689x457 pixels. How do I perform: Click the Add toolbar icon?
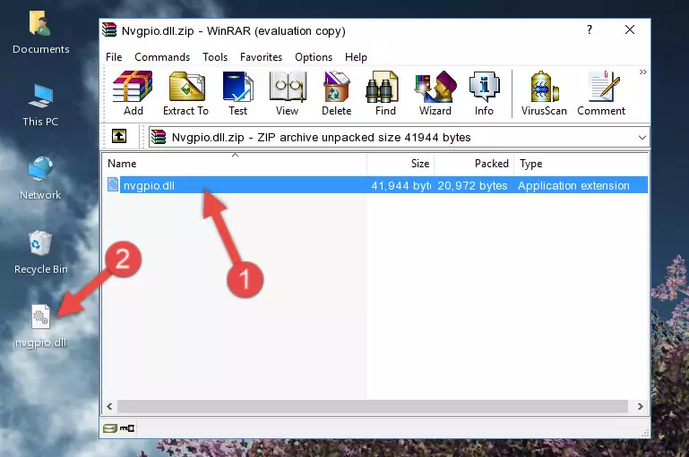(133, 93)
